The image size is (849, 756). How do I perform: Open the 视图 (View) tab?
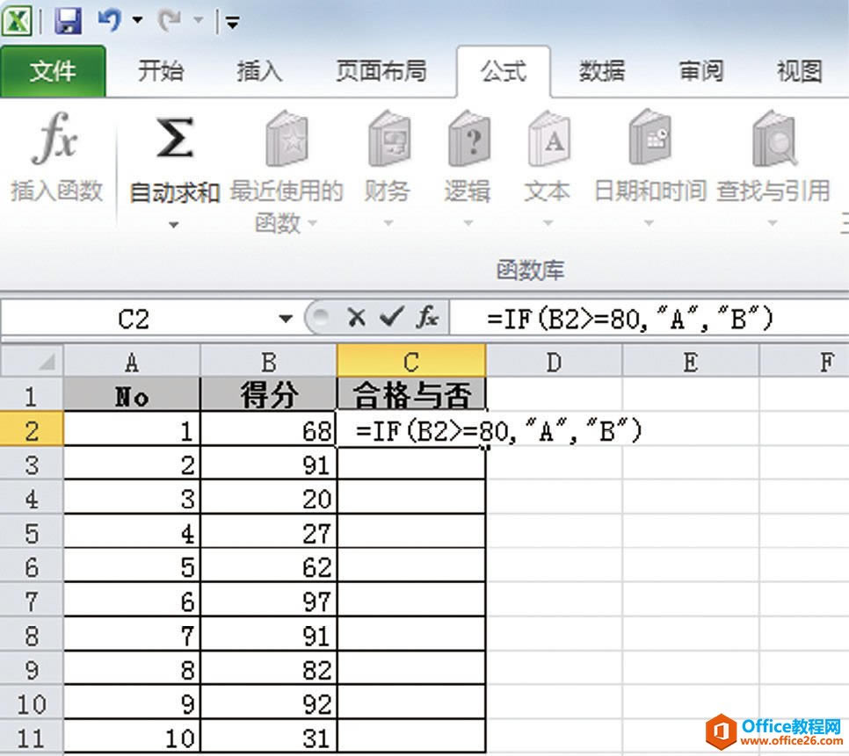coord(799,71)
